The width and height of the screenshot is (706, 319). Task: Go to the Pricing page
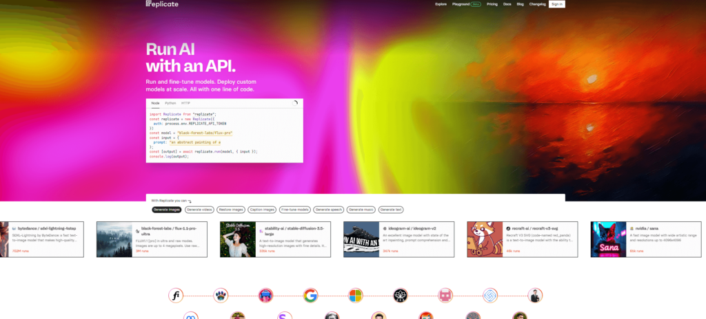coord(492,4)
